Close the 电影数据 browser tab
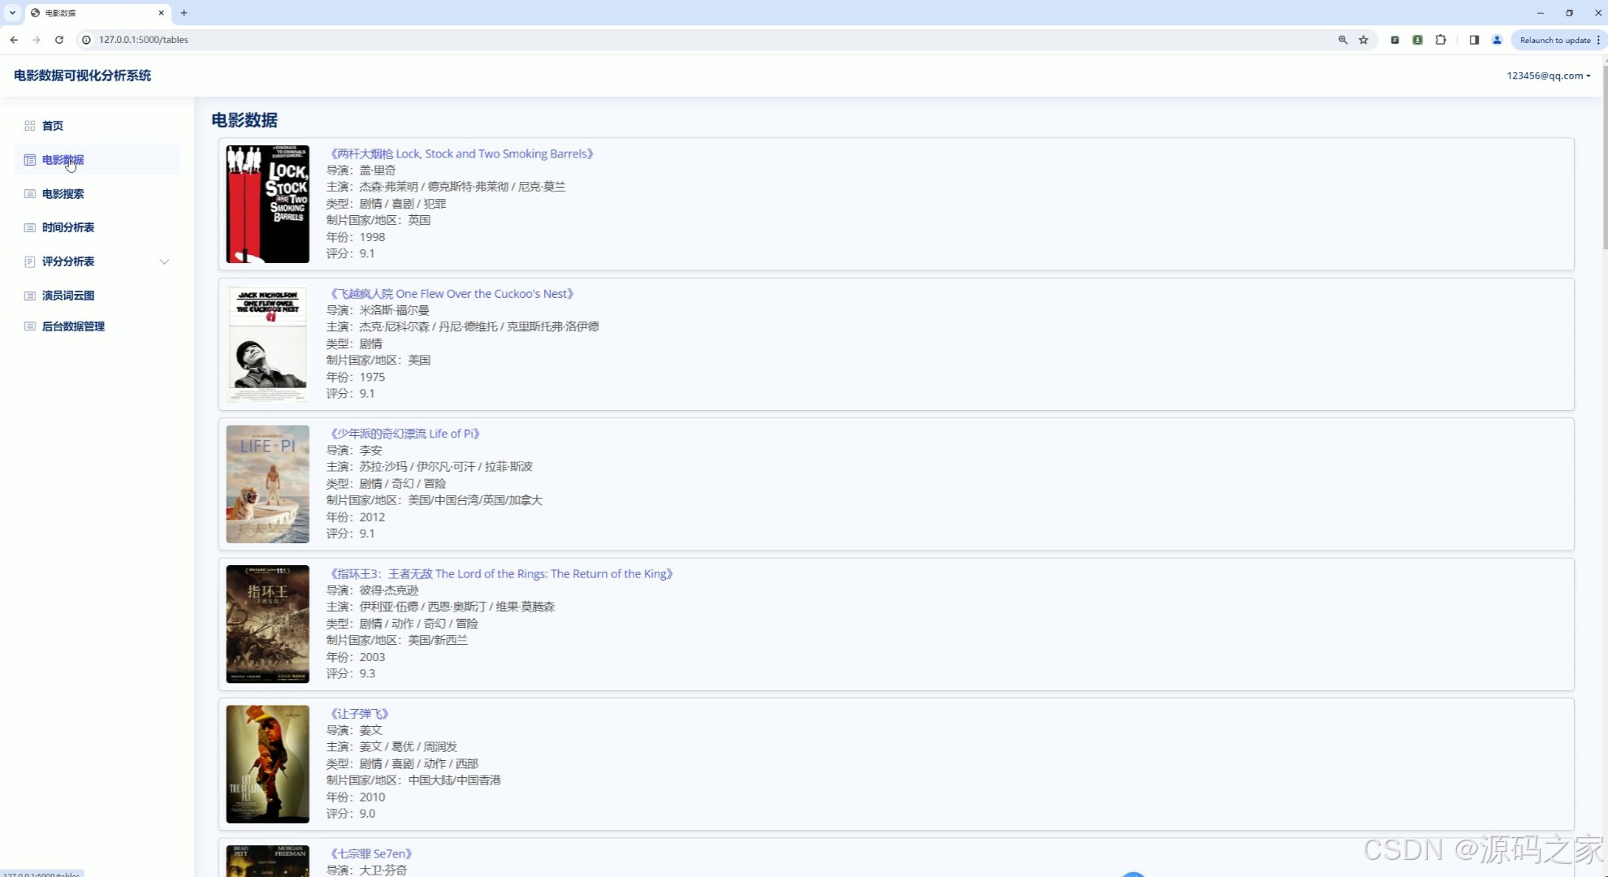Viewport: 1608px width, 877px height. [x=161, y=13]
